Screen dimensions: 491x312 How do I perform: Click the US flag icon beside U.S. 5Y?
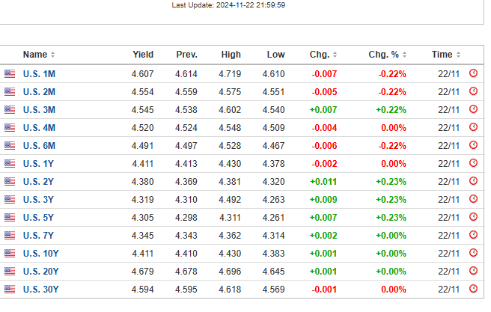pos(10,218)
